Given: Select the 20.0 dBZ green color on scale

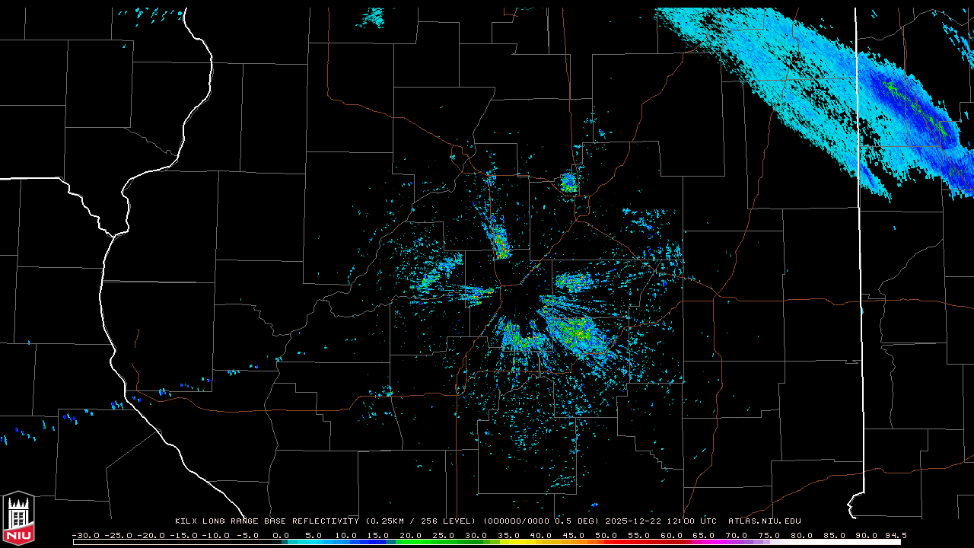Looking at the screenshot, I should point(411,542).
